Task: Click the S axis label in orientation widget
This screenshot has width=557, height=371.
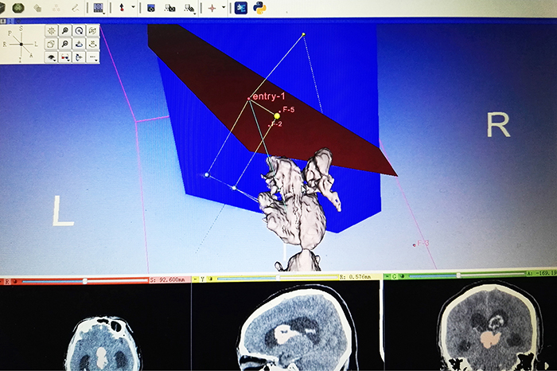Action: click(x=21, y=28)
